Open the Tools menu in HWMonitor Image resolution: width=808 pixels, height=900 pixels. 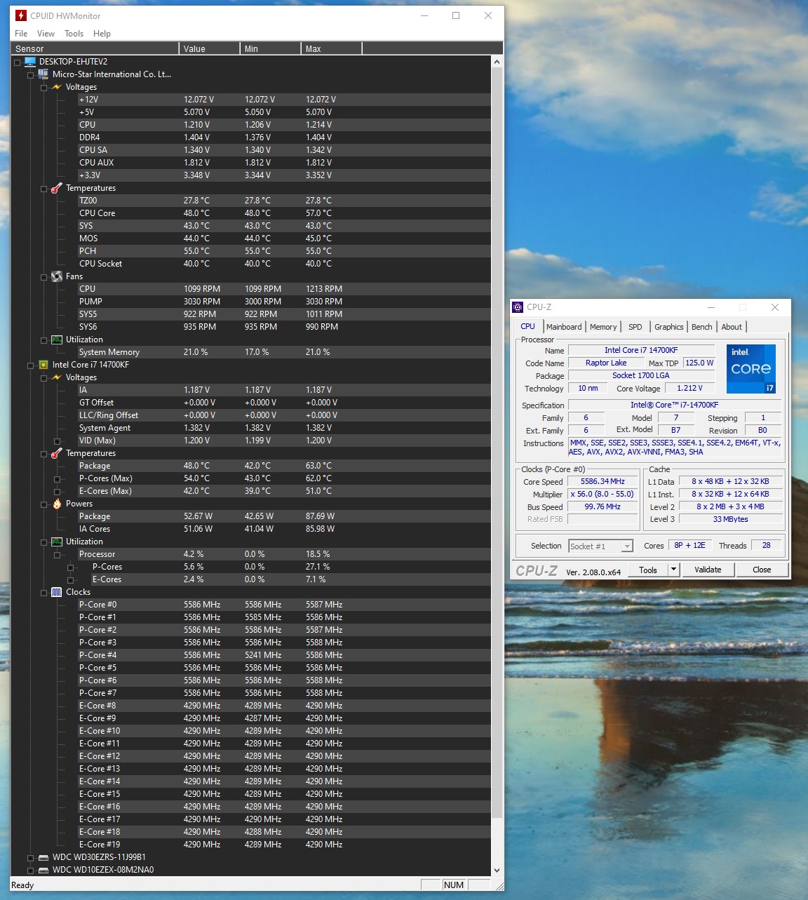(x=74, y=34)
